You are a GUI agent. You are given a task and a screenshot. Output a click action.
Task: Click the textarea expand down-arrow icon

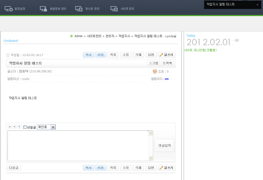click(x=19, y=126)
